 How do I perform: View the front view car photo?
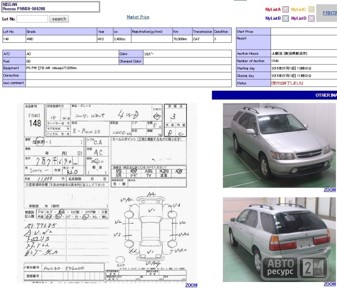[x=279, y=145]
